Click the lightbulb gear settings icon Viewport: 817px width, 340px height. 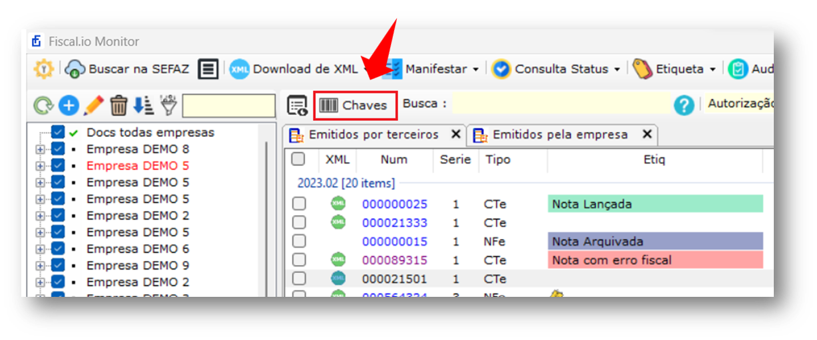(x=44, y=69)
